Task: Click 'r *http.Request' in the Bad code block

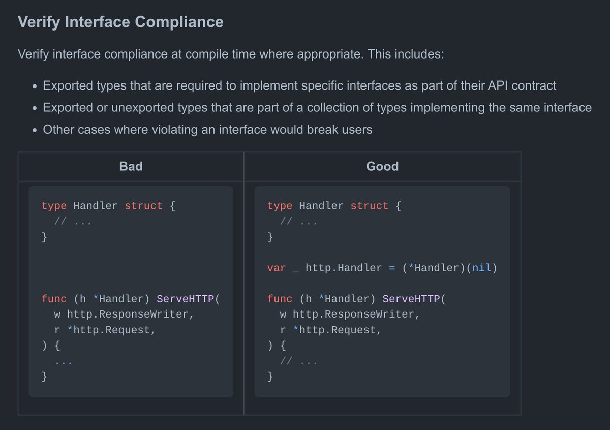Action: tap(105, 330)
